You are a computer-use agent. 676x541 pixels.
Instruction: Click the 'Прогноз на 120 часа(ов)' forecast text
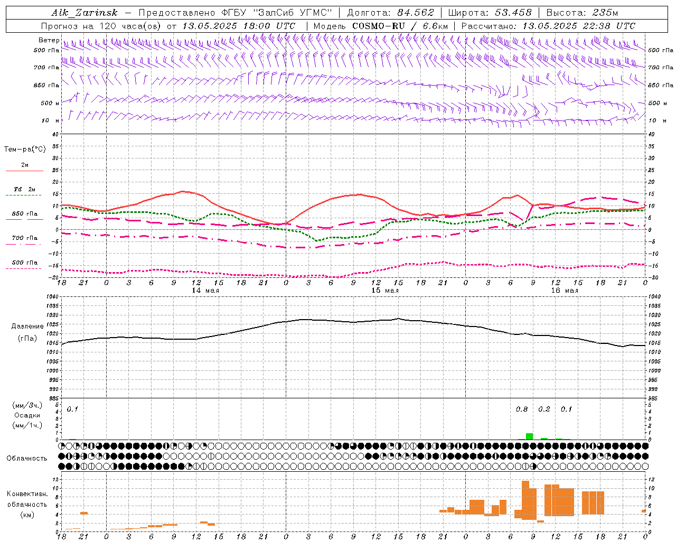101,26
